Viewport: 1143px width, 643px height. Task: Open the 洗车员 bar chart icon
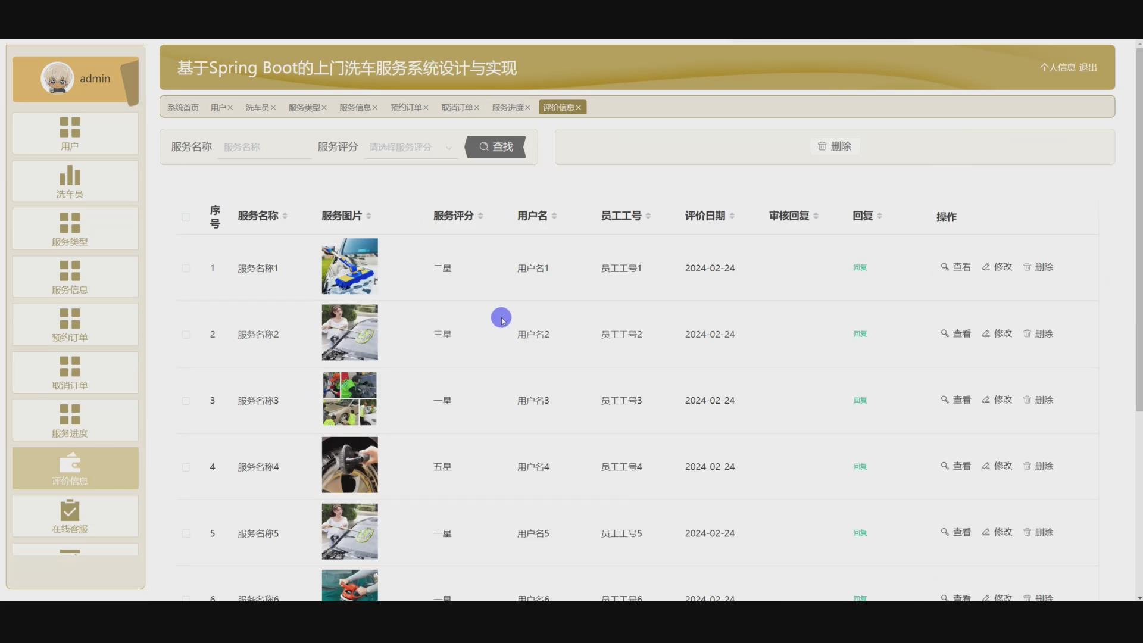(x=70, y=176)
